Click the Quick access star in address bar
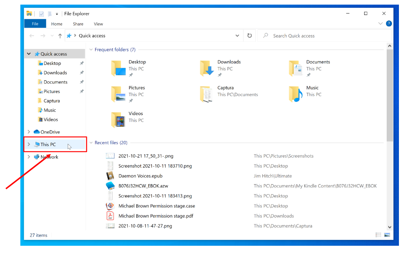The width and height of the screenshot is (403, 254). click(69, 36)
